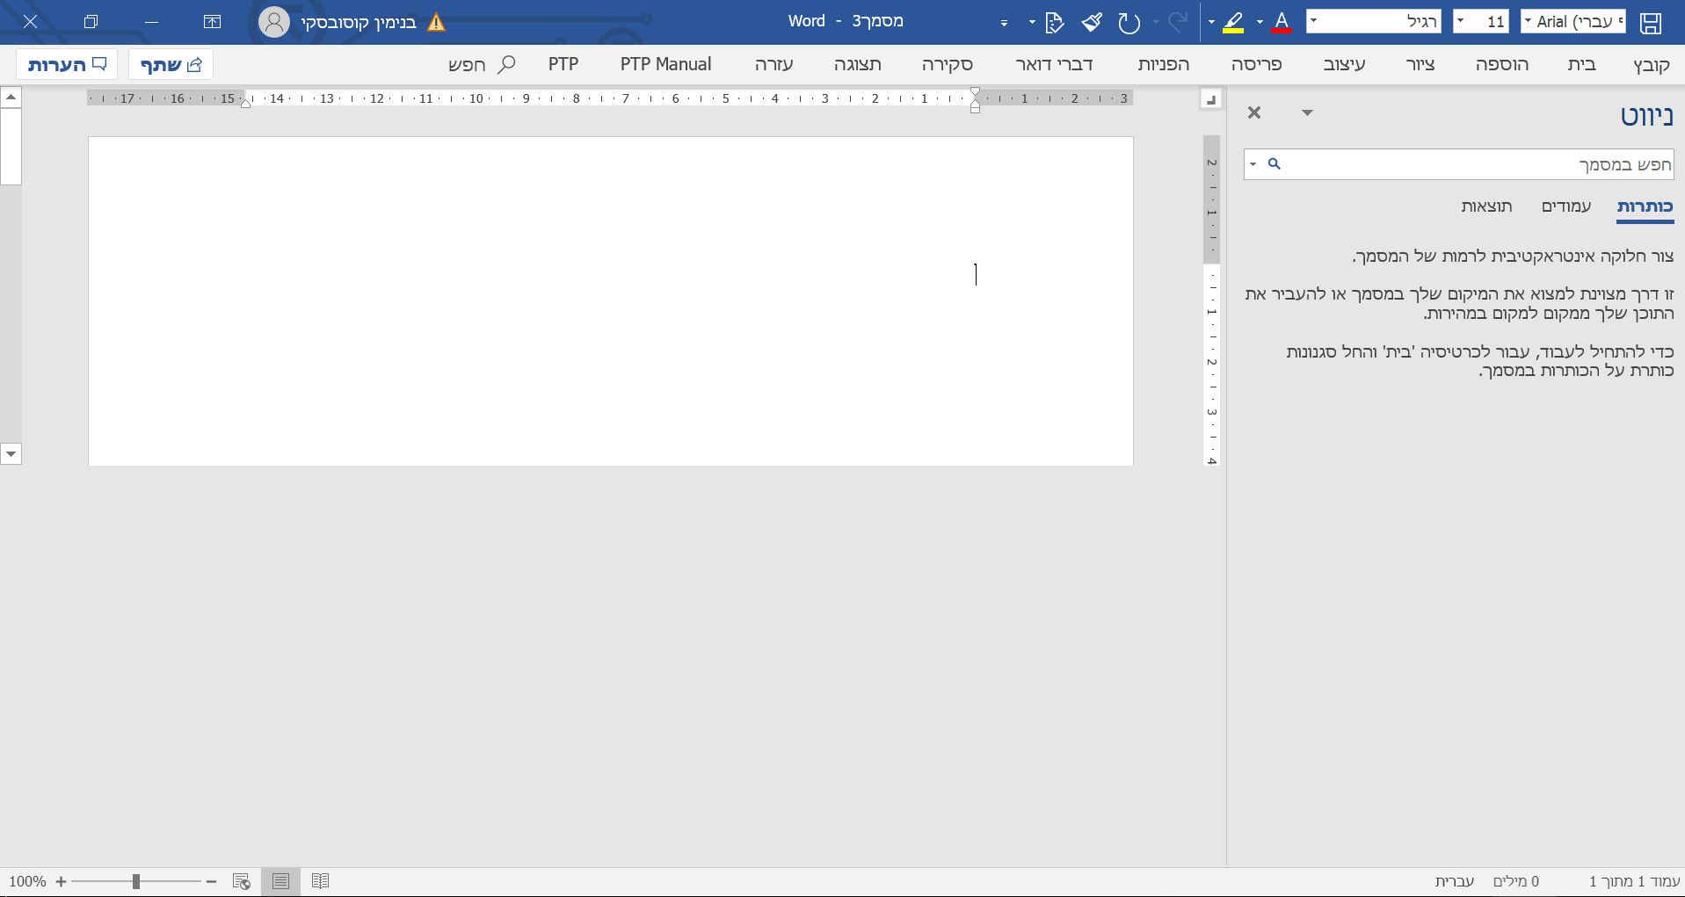The width and height of the screenshot is (1685, 897).
Task: Click the document check icon in quick access toolbar
Action: (1053, 22)
